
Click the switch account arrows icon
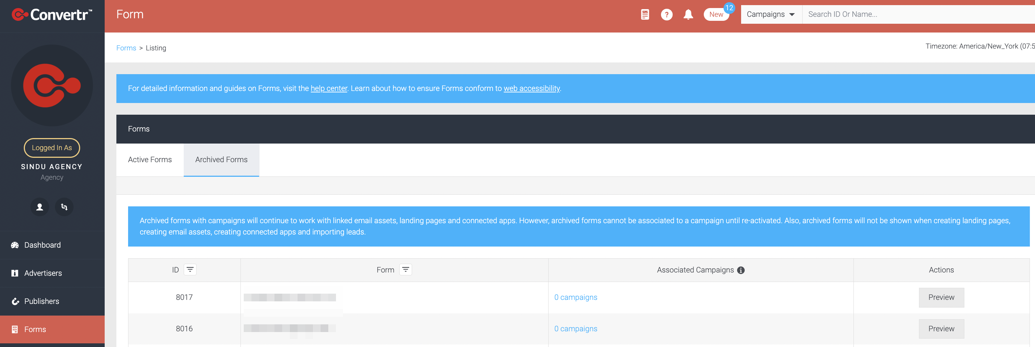click(64, 207)
